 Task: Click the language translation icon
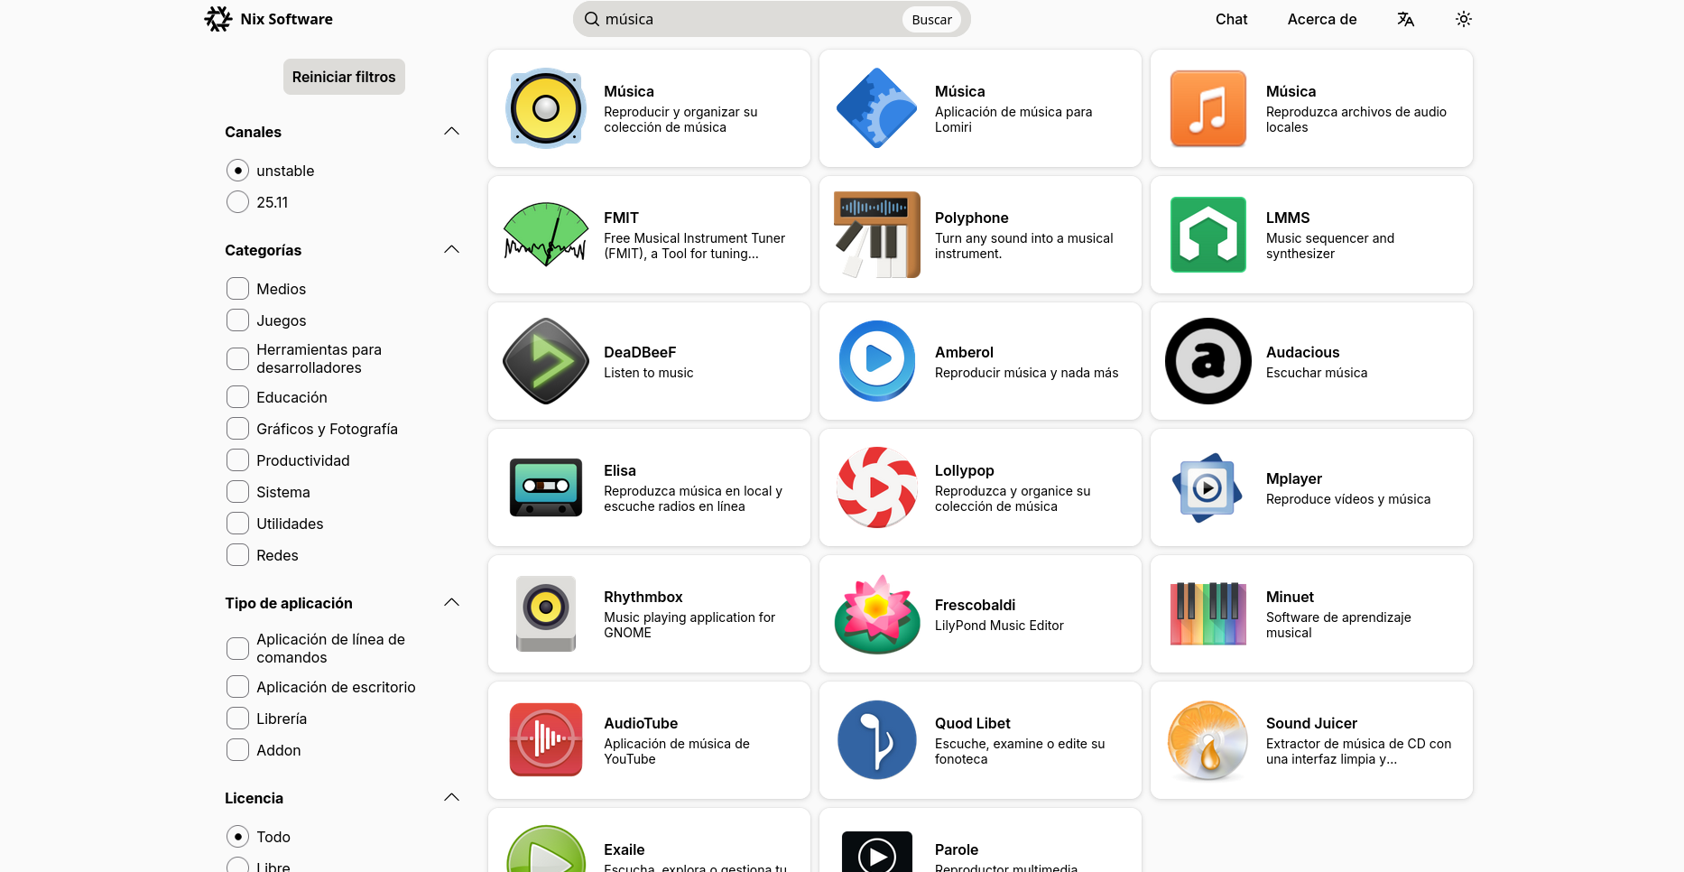[1405, 19]
